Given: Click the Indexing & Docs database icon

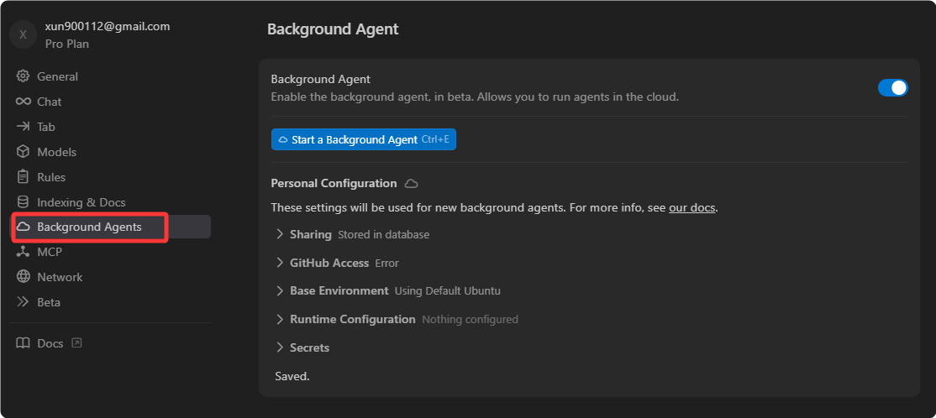Looking at the screenshot, I should click(x=23, y=202).
